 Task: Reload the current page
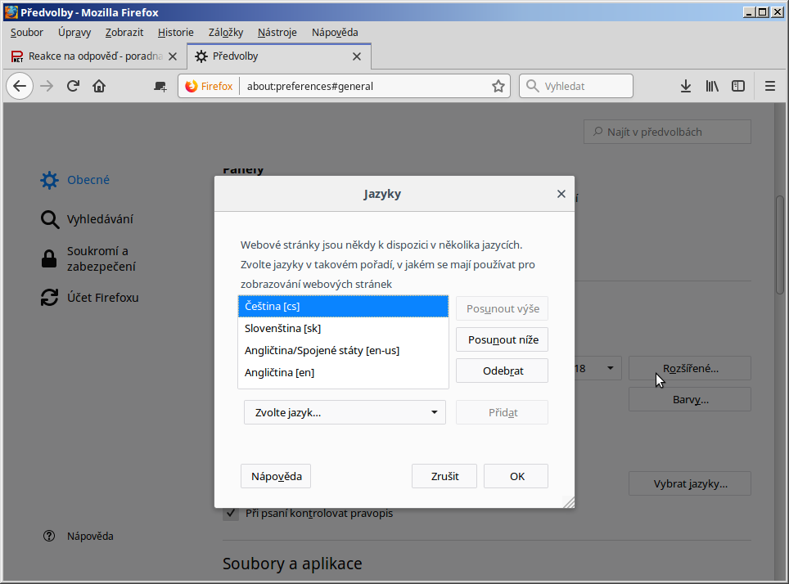click(x=73, y=86)
